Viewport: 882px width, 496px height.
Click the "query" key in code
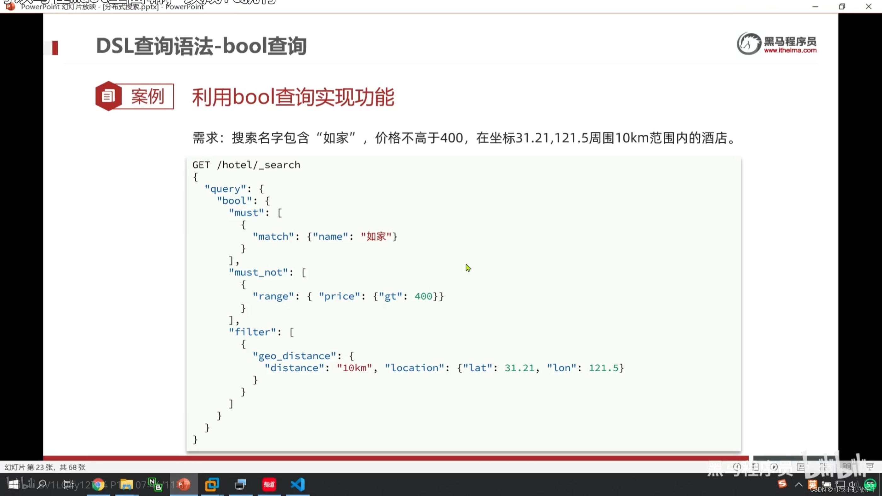225,189
